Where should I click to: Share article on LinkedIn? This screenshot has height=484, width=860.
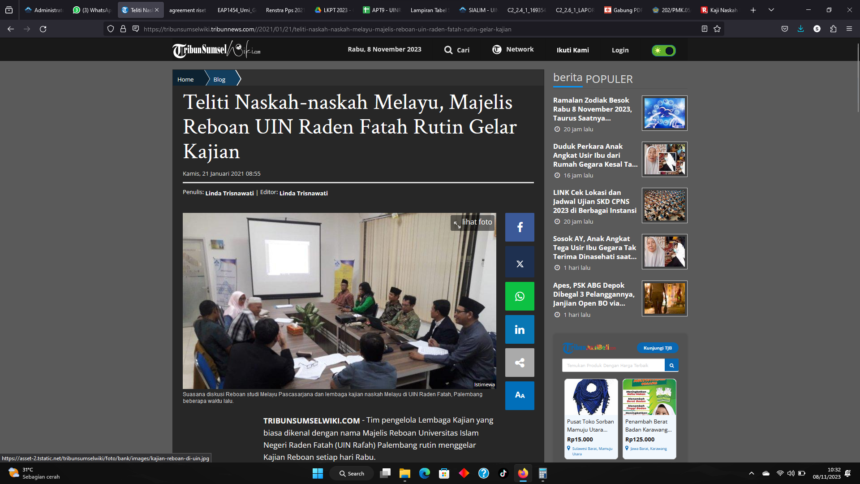coord(520,329)
